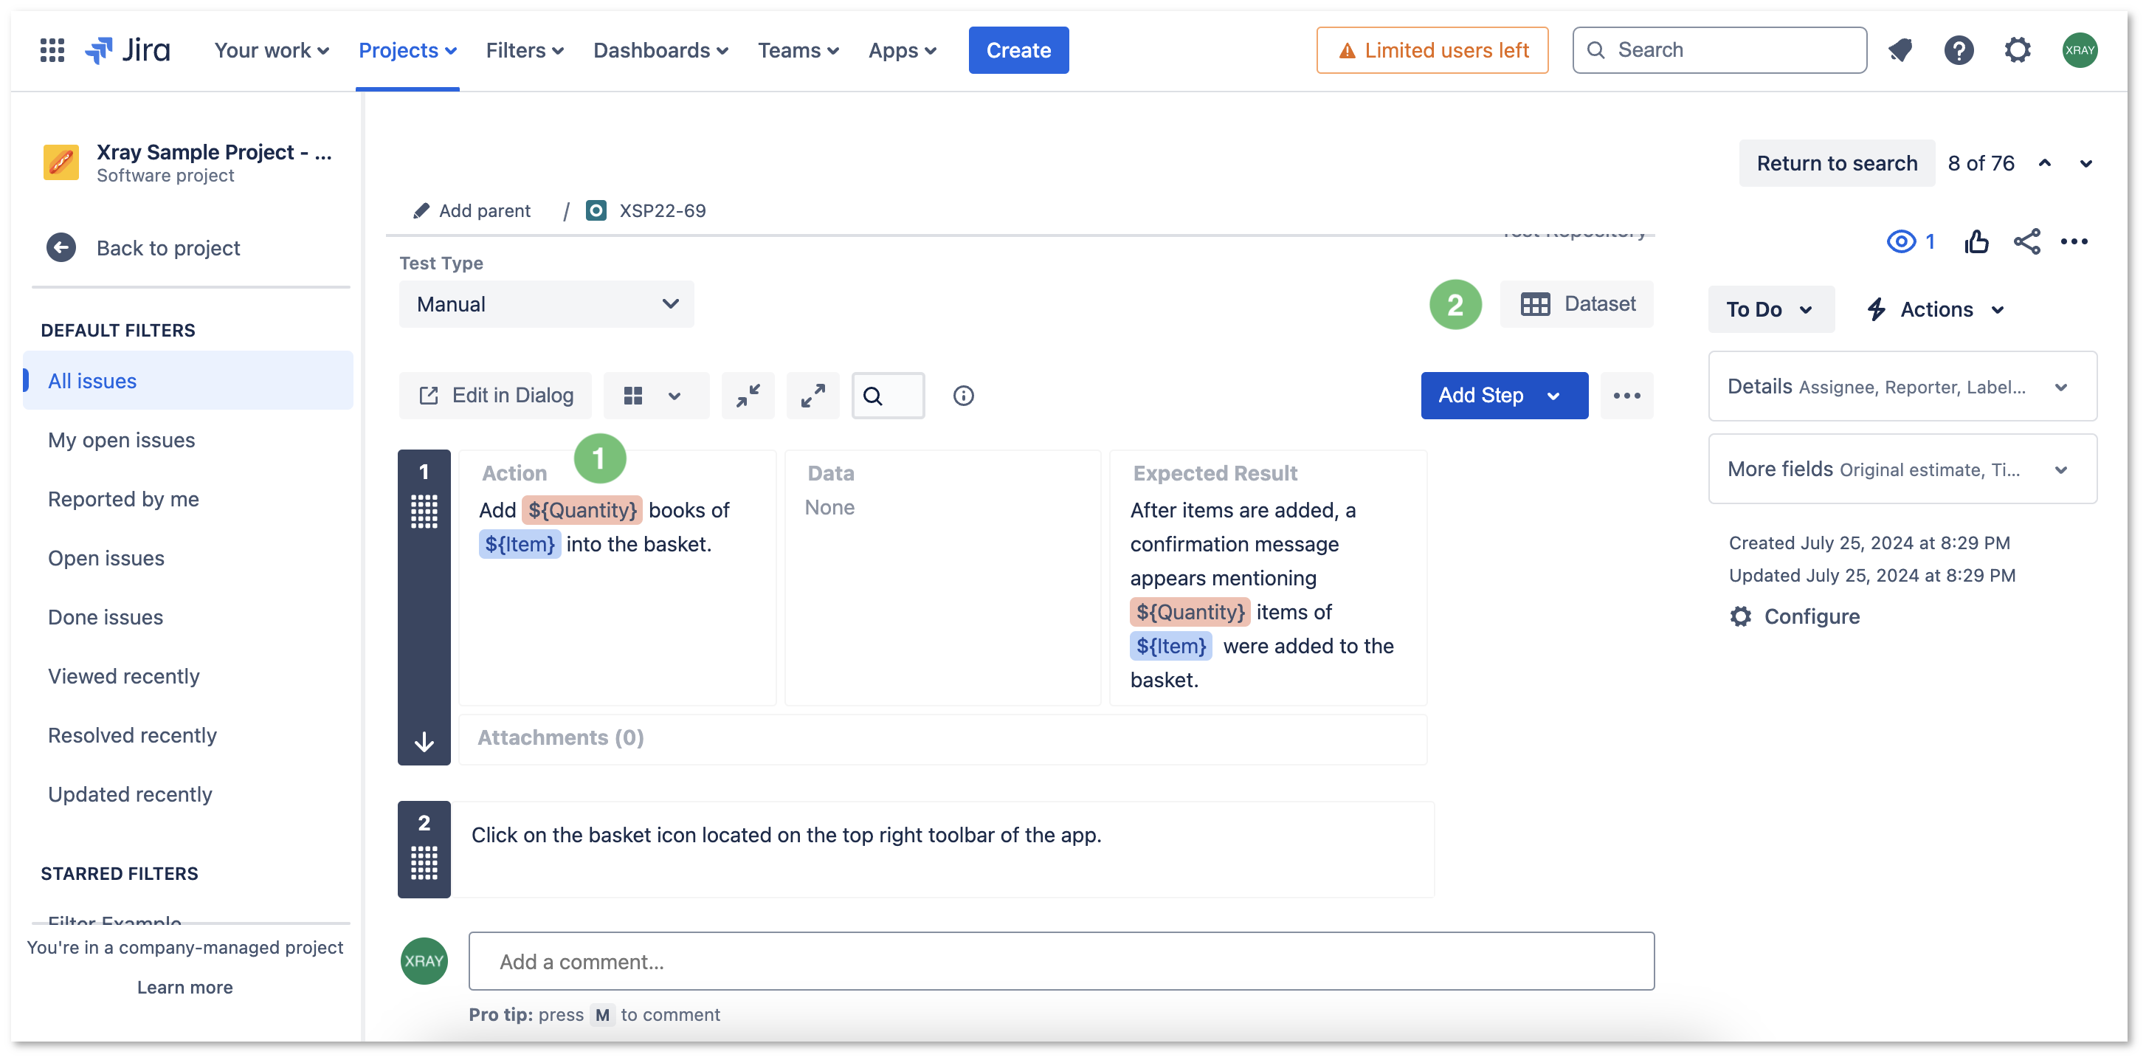Image resolution: width=2146 pixels, height=1060 pixels.
Task: Open the Test Type Manual dropdown
Action: (x=547, y=304)
